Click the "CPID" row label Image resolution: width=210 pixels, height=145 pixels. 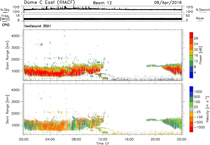(x=6, y=25)
